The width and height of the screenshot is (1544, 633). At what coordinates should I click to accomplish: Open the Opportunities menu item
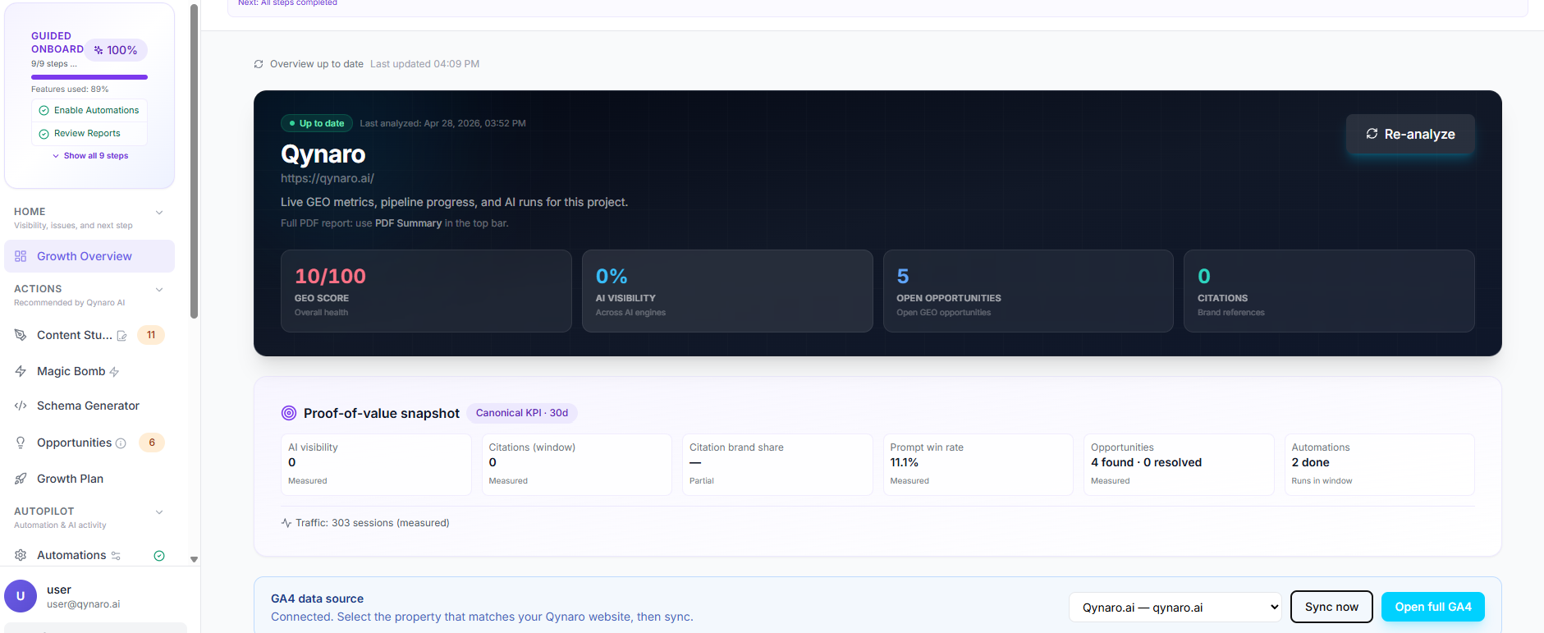89,443
